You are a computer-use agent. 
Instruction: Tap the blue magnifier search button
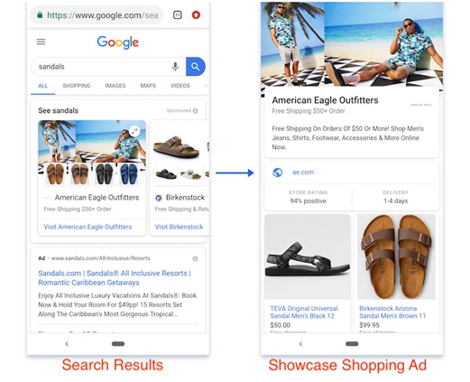(196, 67)
